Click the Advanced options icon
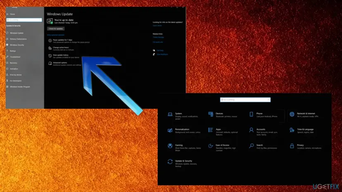This screenshot has height=192, width=342. click(50, 63)
